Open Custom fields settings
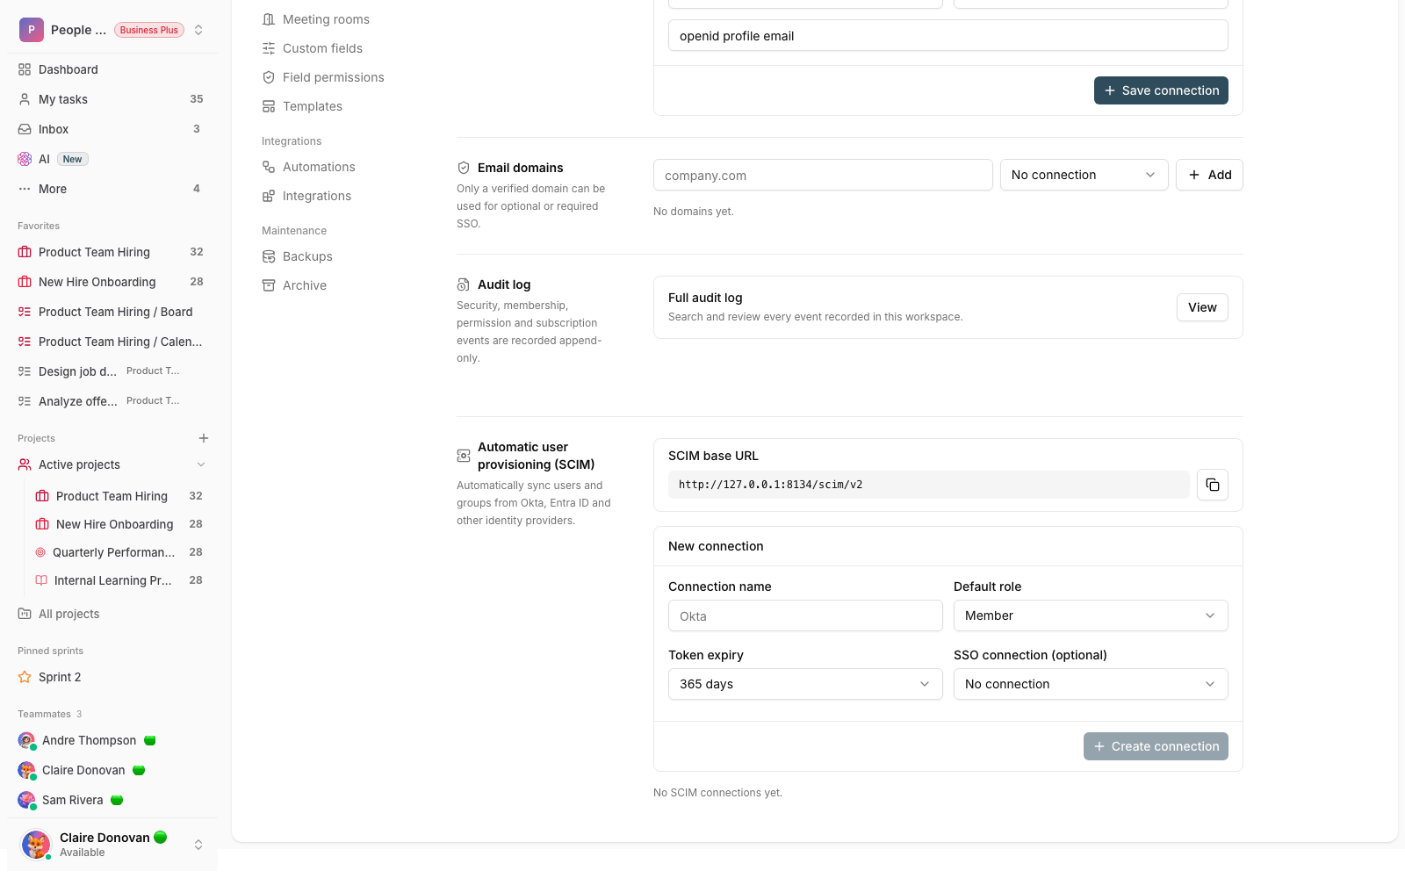Viewport: 1405px width, 878px height. pyautogui.click(x=322, y=48)
